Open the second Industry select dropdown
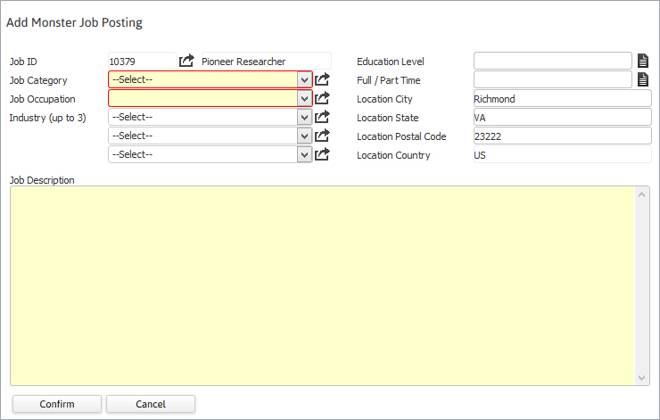The width and height of the screenshot is (660, 420). [210, 136]
